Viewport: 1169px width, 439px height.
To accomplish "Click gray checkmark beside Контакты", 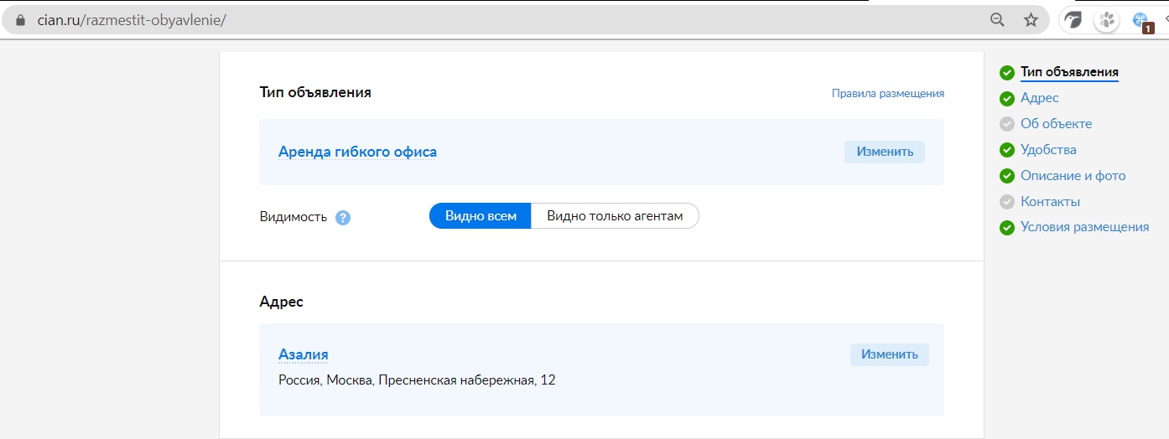I will [1006, 202].
